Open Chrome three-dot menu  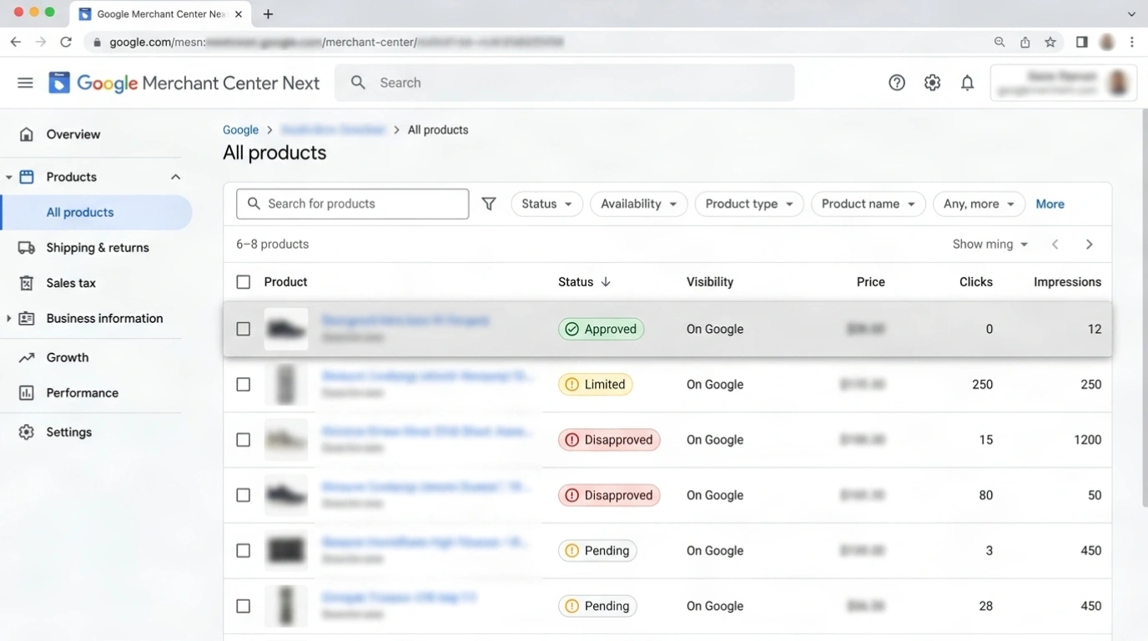click(1132, 42)
